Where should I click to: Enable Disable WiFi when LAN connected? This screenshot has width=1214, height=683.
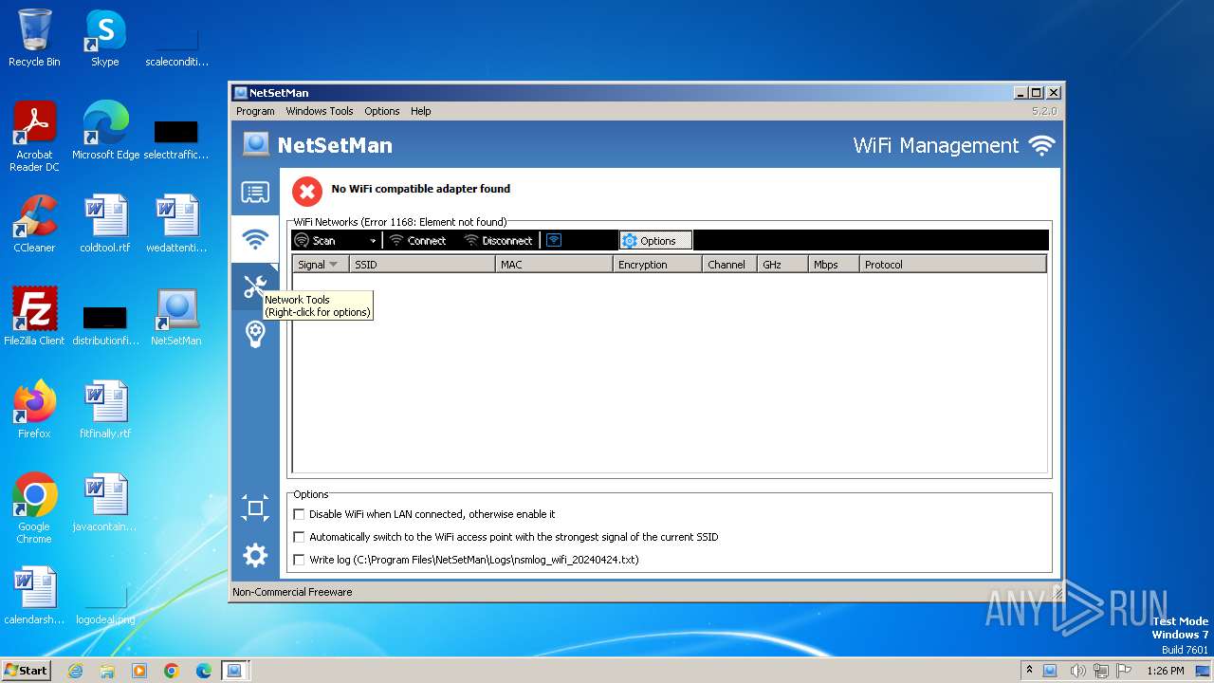299,514
